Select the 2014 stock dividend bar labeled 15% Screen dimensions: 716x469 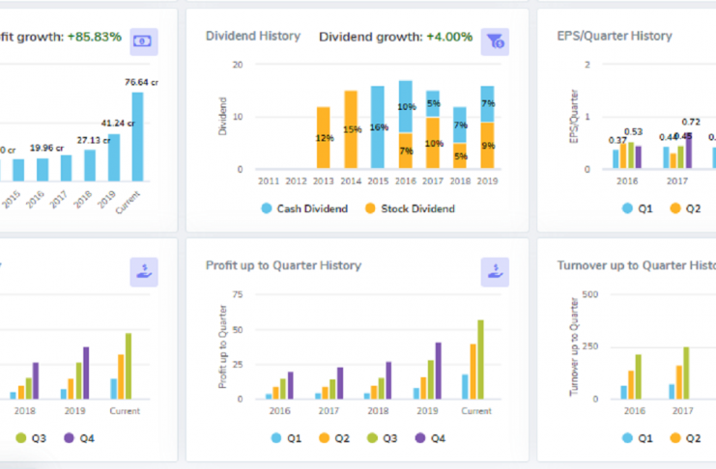point(351,130)
